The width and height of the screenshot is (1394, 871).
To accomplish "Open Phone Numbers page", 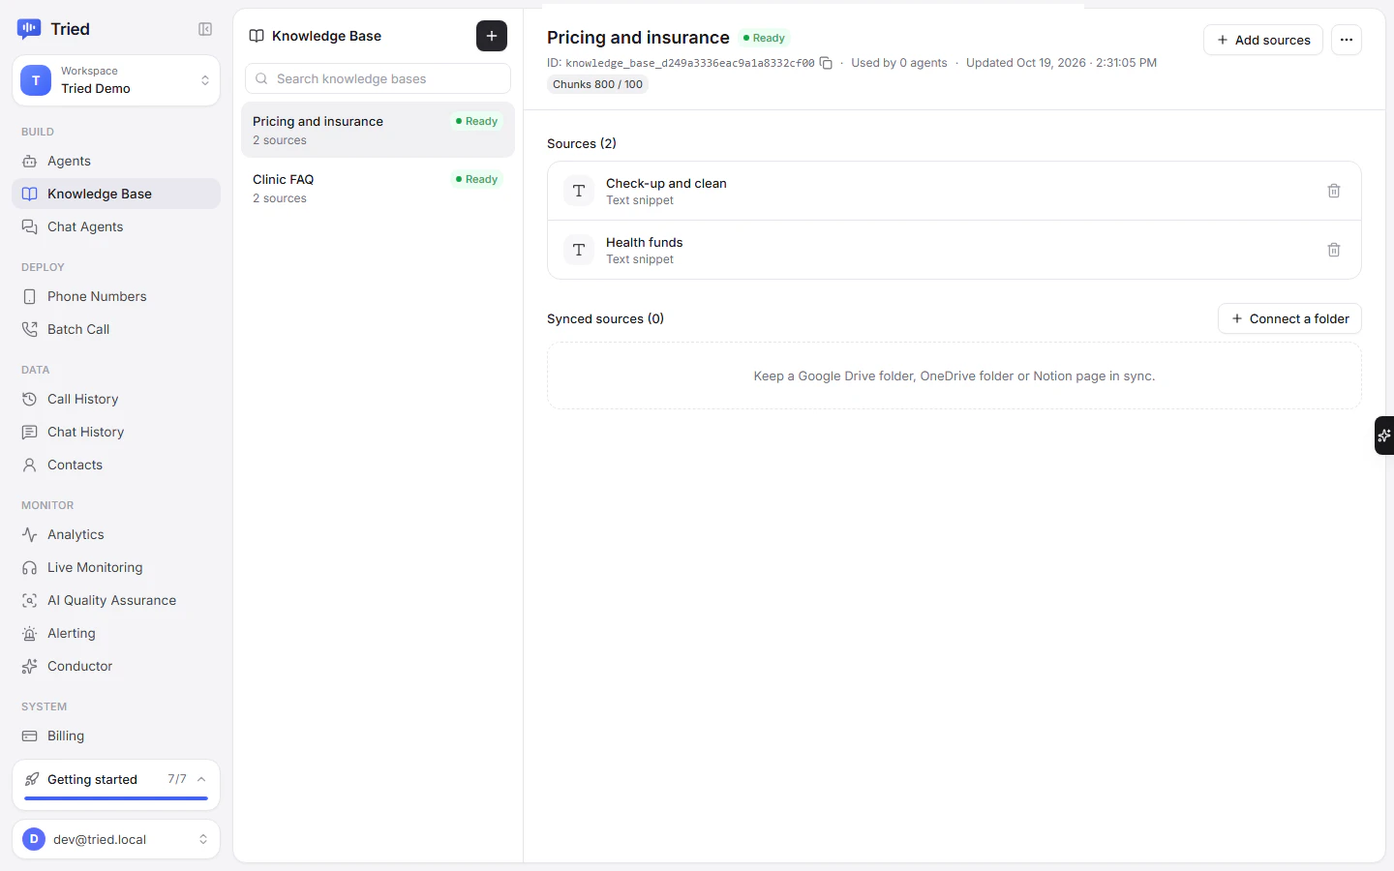I will coord(116,296).
